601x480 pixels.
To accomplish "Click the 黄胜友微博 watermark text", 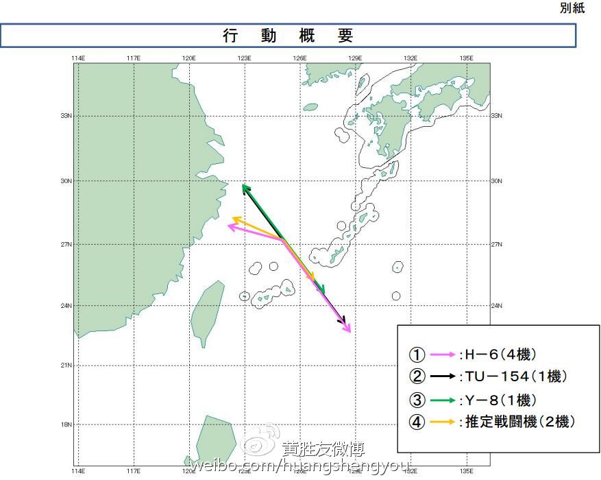I will [323, 449].
